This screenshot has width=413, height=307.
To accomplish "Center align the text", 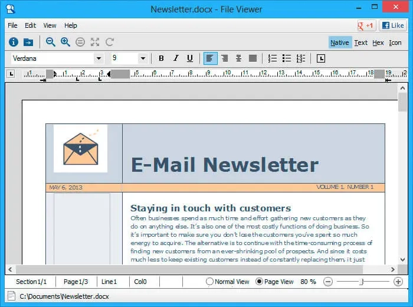I will (x=225, y=58).
